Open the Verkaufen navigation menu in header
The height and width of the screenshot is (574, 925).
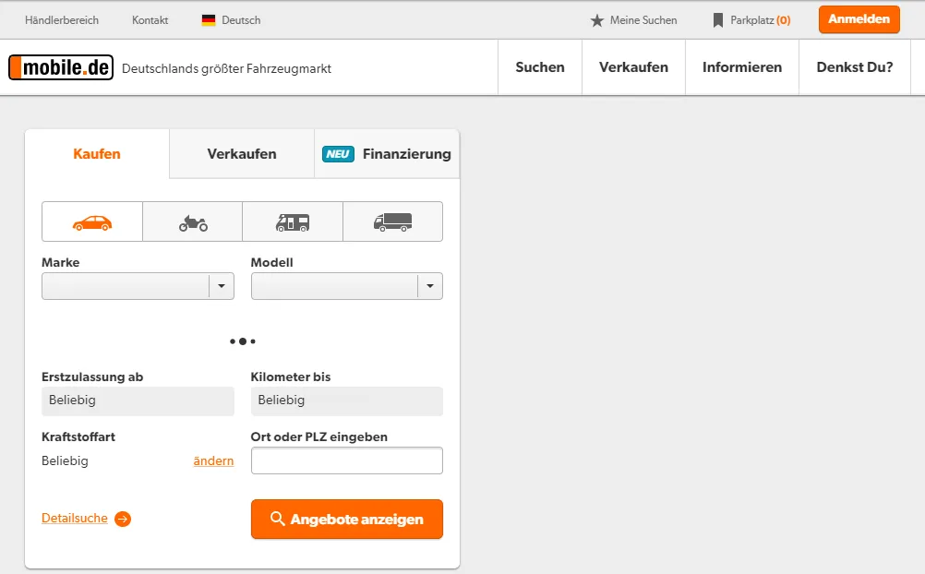[x=633, y=67]
